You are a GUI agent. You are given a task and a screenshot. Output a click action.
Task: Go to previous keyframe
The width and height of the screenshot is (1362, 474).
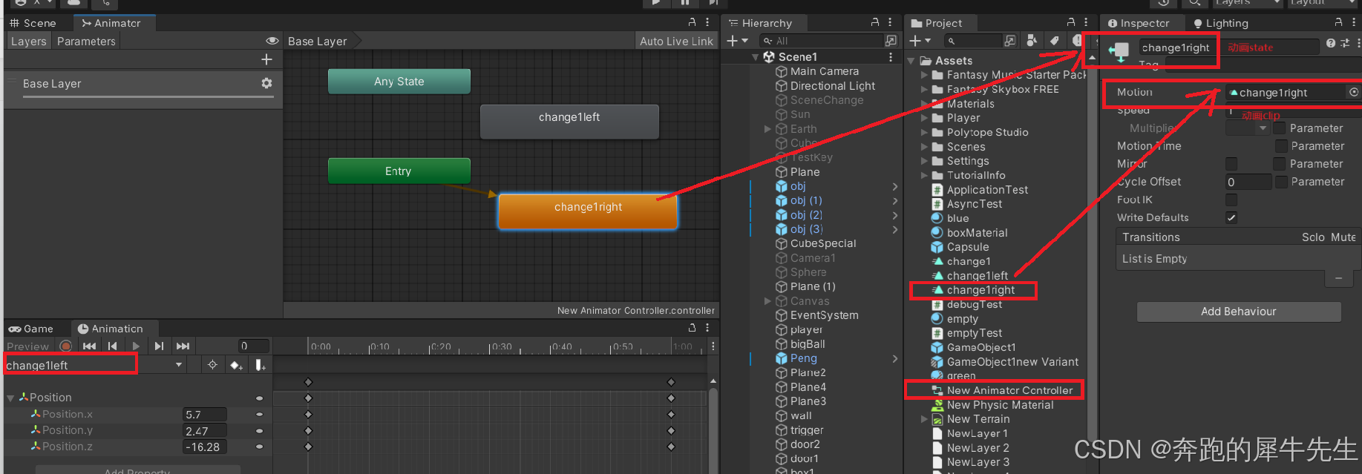pos(113,346)
